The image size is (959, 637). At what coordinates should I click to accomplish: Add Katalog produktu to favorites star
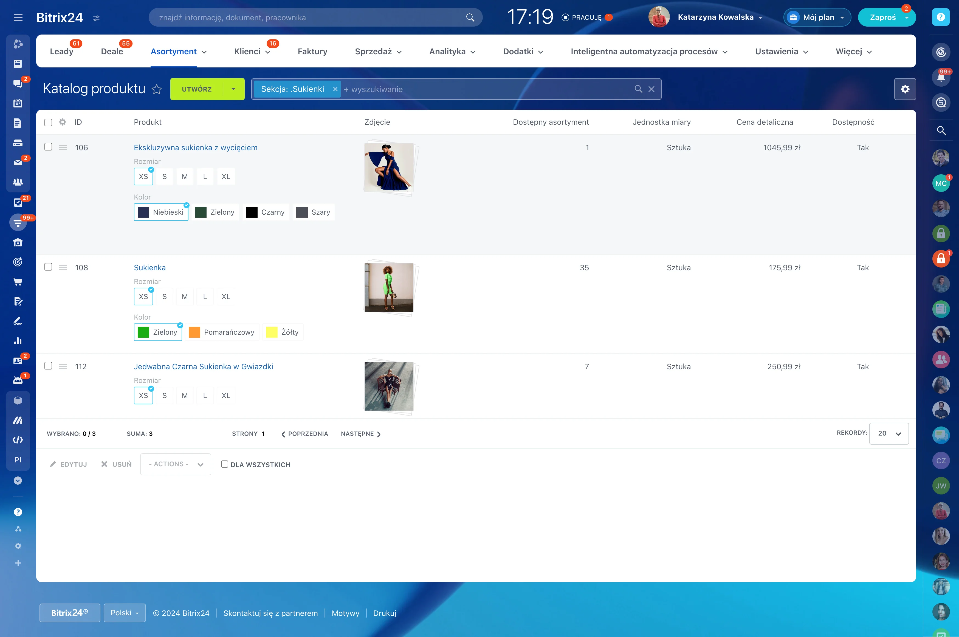pos(157,89)
